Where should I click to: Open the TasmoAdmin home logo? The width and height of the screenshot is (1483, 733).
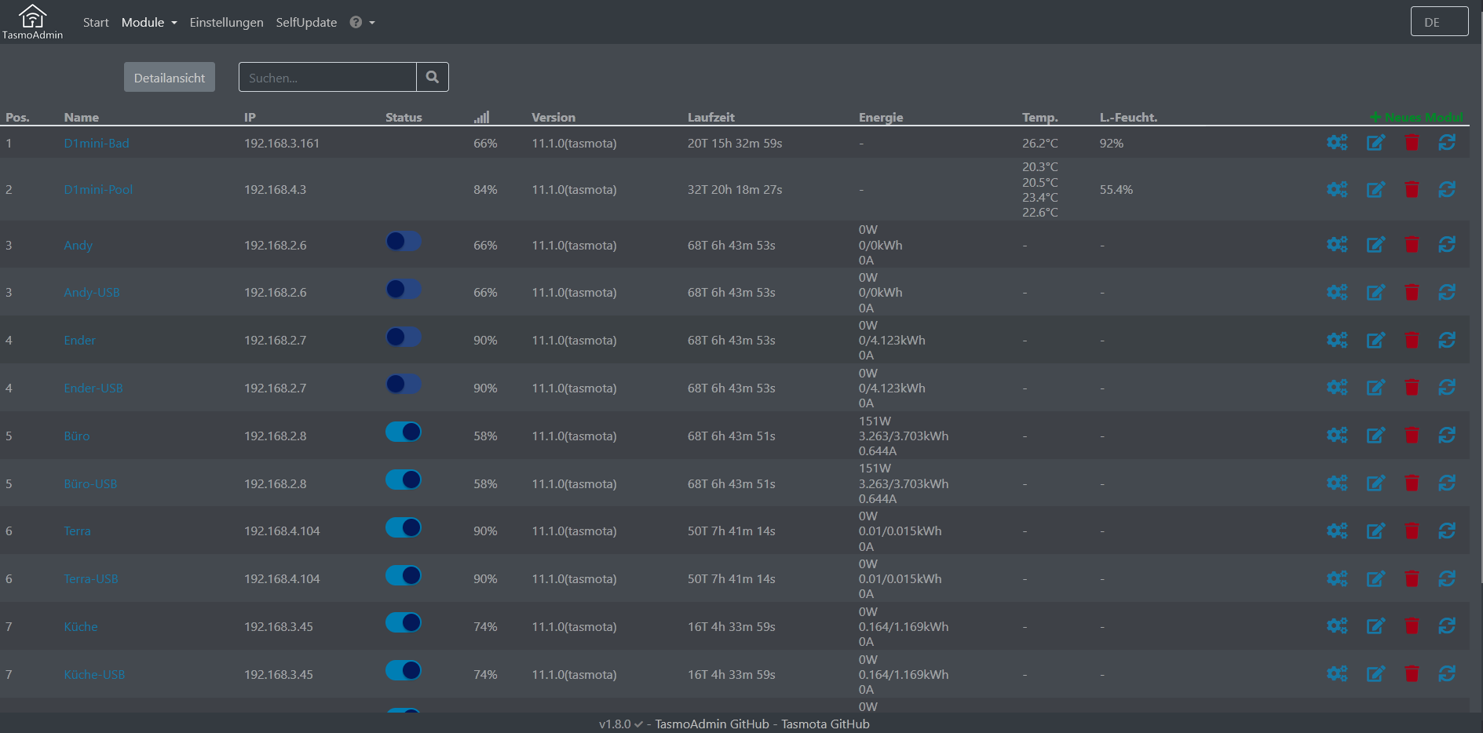pyautogui.click(x=32, y=21)
